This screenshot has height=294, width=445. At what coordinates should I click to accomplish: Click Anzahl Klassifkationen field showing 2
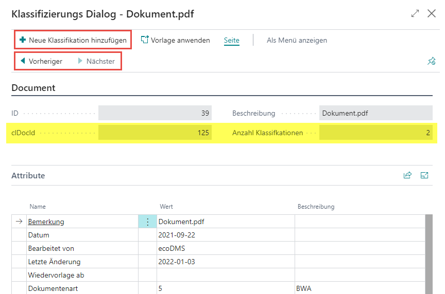376,133
